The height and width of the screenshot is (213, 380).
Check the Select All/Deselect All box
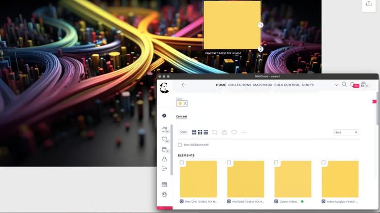coord(180,145)
